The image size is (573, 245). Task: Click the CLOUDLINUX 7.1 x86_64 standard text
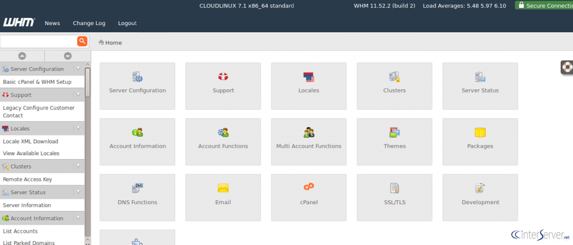tap(247, 6)
